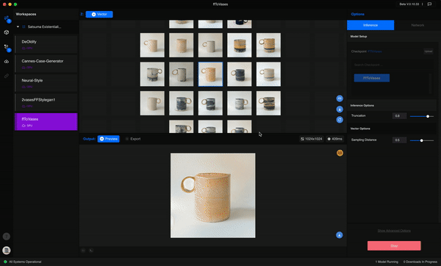The width and height of the screenshot is (441, 266).
Task: Click the red Stop button
Action: coord(394,245)
